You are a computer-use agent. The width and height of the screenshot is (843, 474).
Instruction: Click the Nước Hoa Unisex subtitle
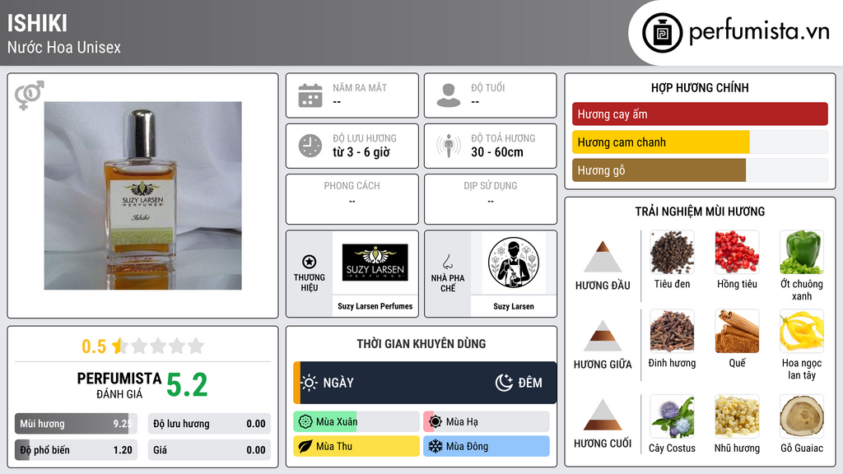coord(64,47)
